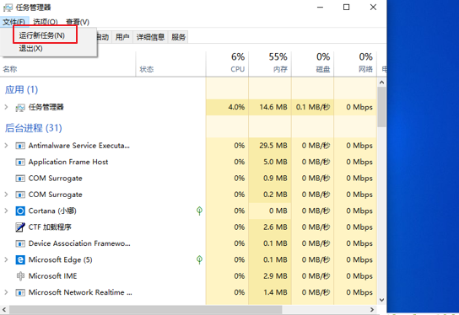The width and height of the screenshot is (459, 315).
Task: Click the Application Frame Host icon
Action: pyautogui.click(x=20, y=162)
